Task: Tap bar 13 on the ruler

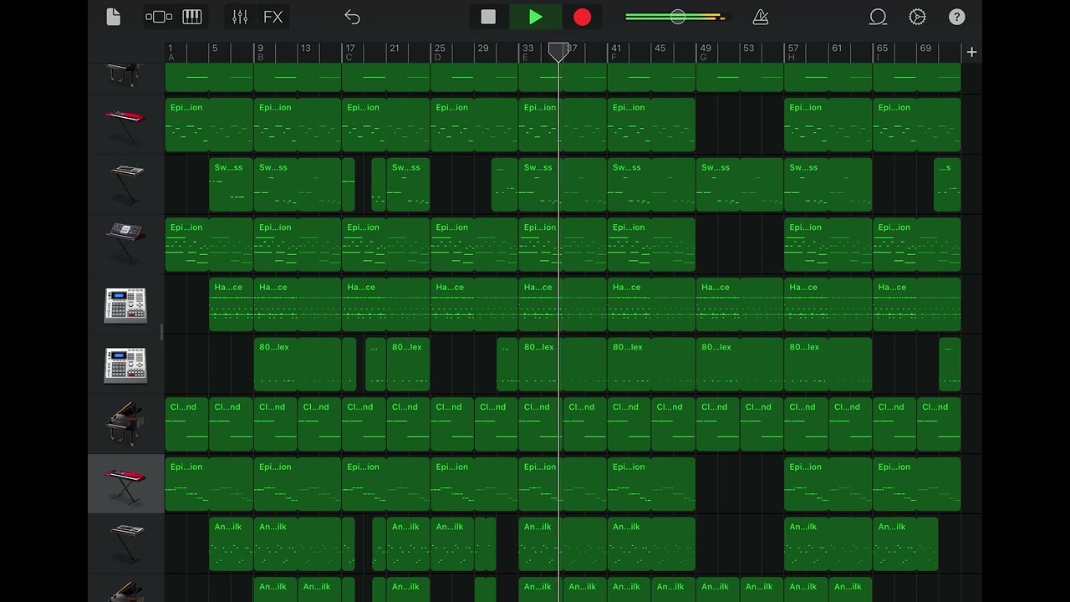Action: coord(305,48)
